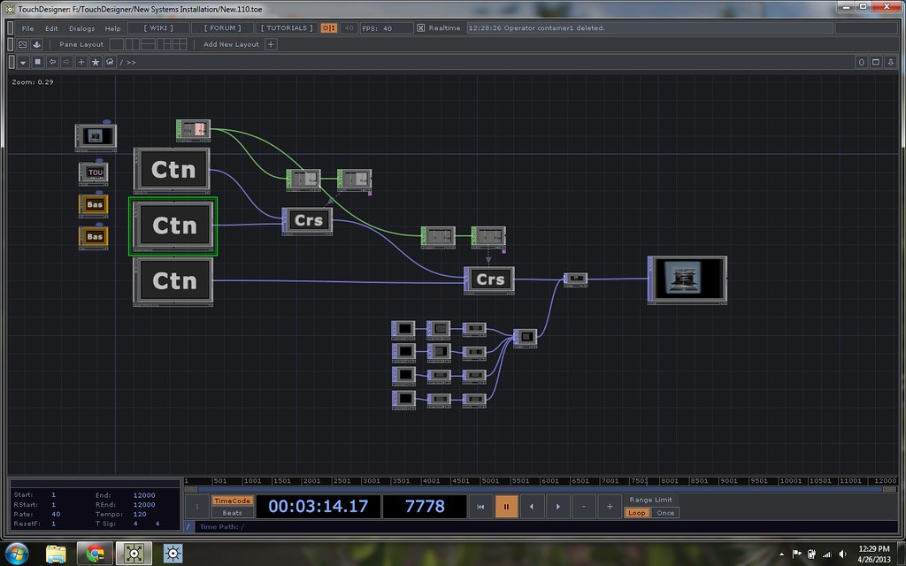Select the Once range limit option
This screenshot has height=566, width=906.
pyautogui.click(x=665, y=513)
